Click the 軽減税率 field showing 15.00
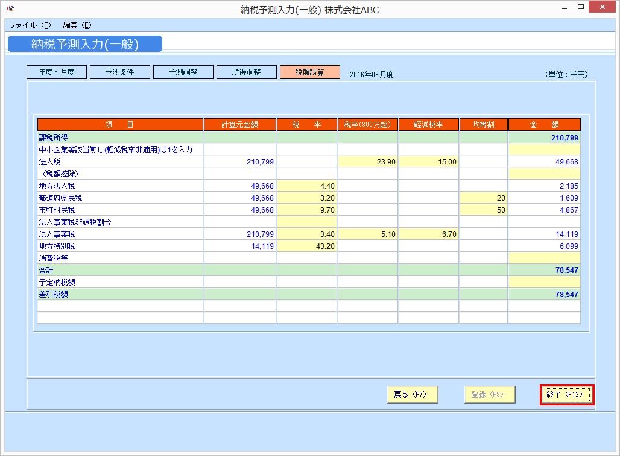The height and width of the screenshot is (456, 620). click(428, 161)
